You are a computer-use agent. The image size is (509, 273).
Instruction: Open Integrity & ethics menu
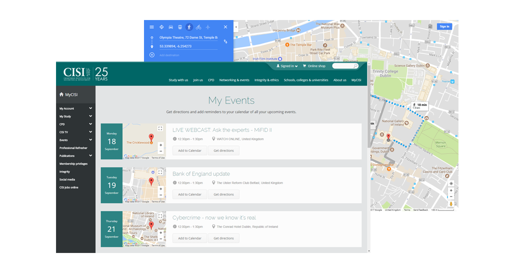pos(266,80)
